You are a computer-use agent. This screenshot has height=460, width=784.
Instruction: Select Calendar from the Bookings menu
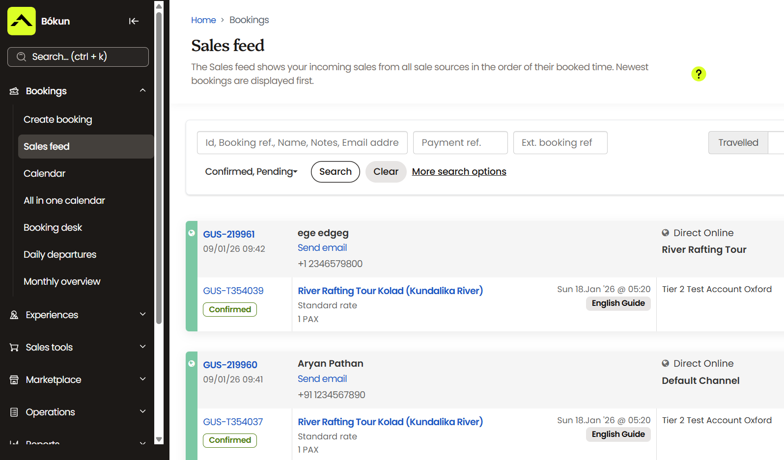click(x=44, y=173)
